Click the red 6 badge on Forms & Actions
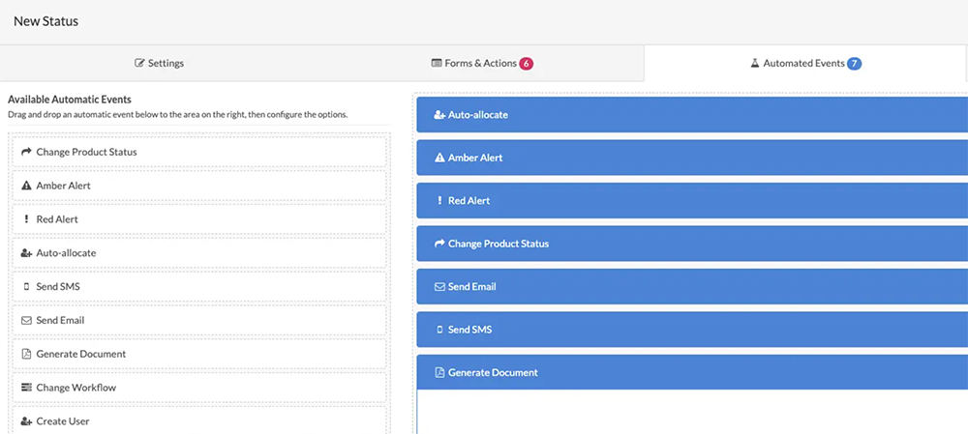Screen dimensions: 968x434 pos(526,63)
